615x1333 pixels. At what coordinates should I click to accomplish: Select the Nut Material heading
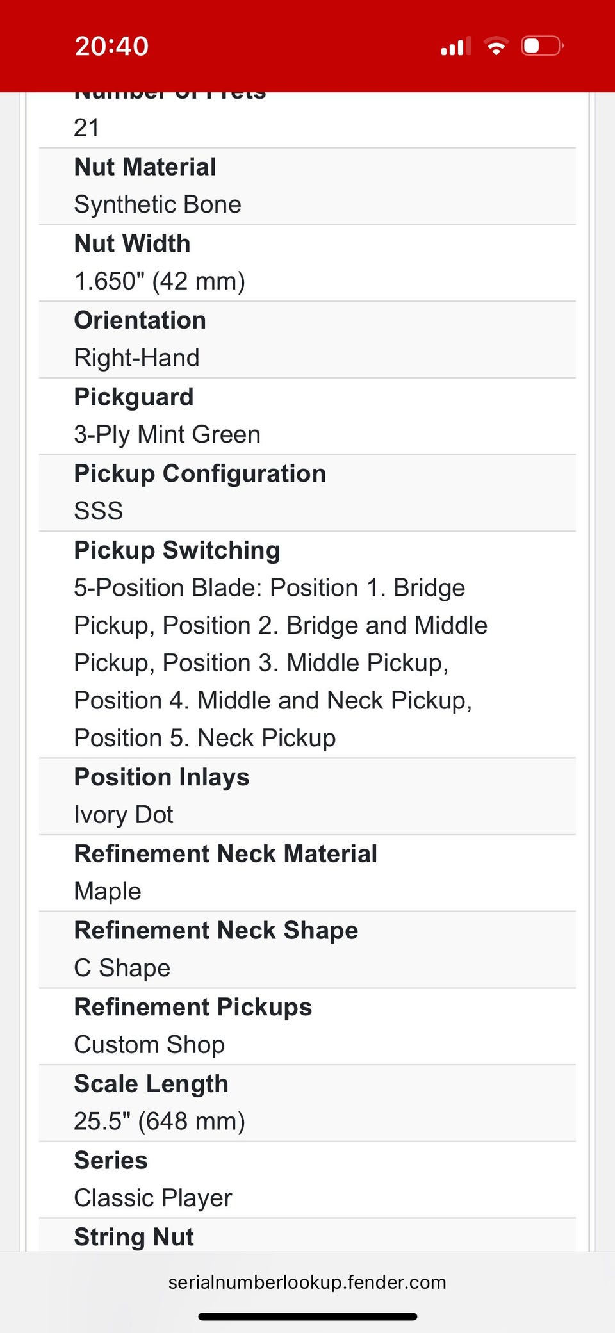[x=145, y=167]
